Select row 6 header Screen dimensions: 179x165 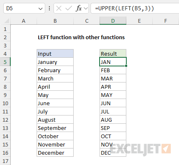[x=5, y=70]
